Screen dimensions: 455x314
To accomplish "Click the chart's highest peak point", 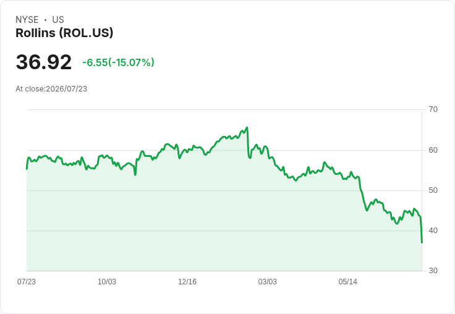I will click(247, 127).
